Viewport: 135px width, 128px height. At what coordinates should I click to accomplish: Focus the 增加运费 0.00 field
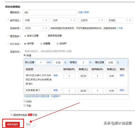coord(111,62)
